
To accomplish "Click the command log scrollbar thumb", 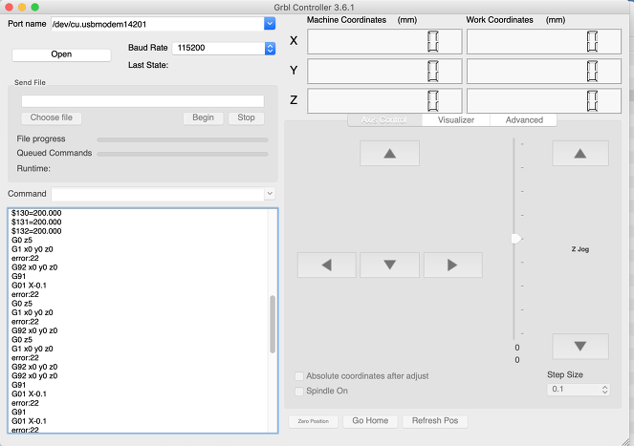I will 273,325.
